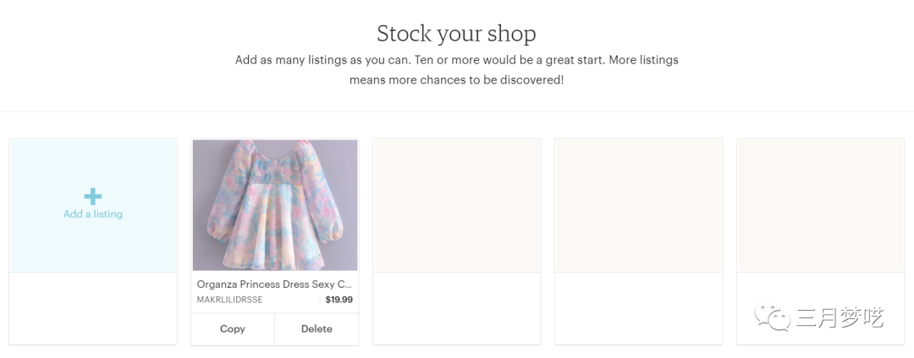The image size is (914, 358).
Task: Click the plus icon to add listing
Action: coord(93,197)
